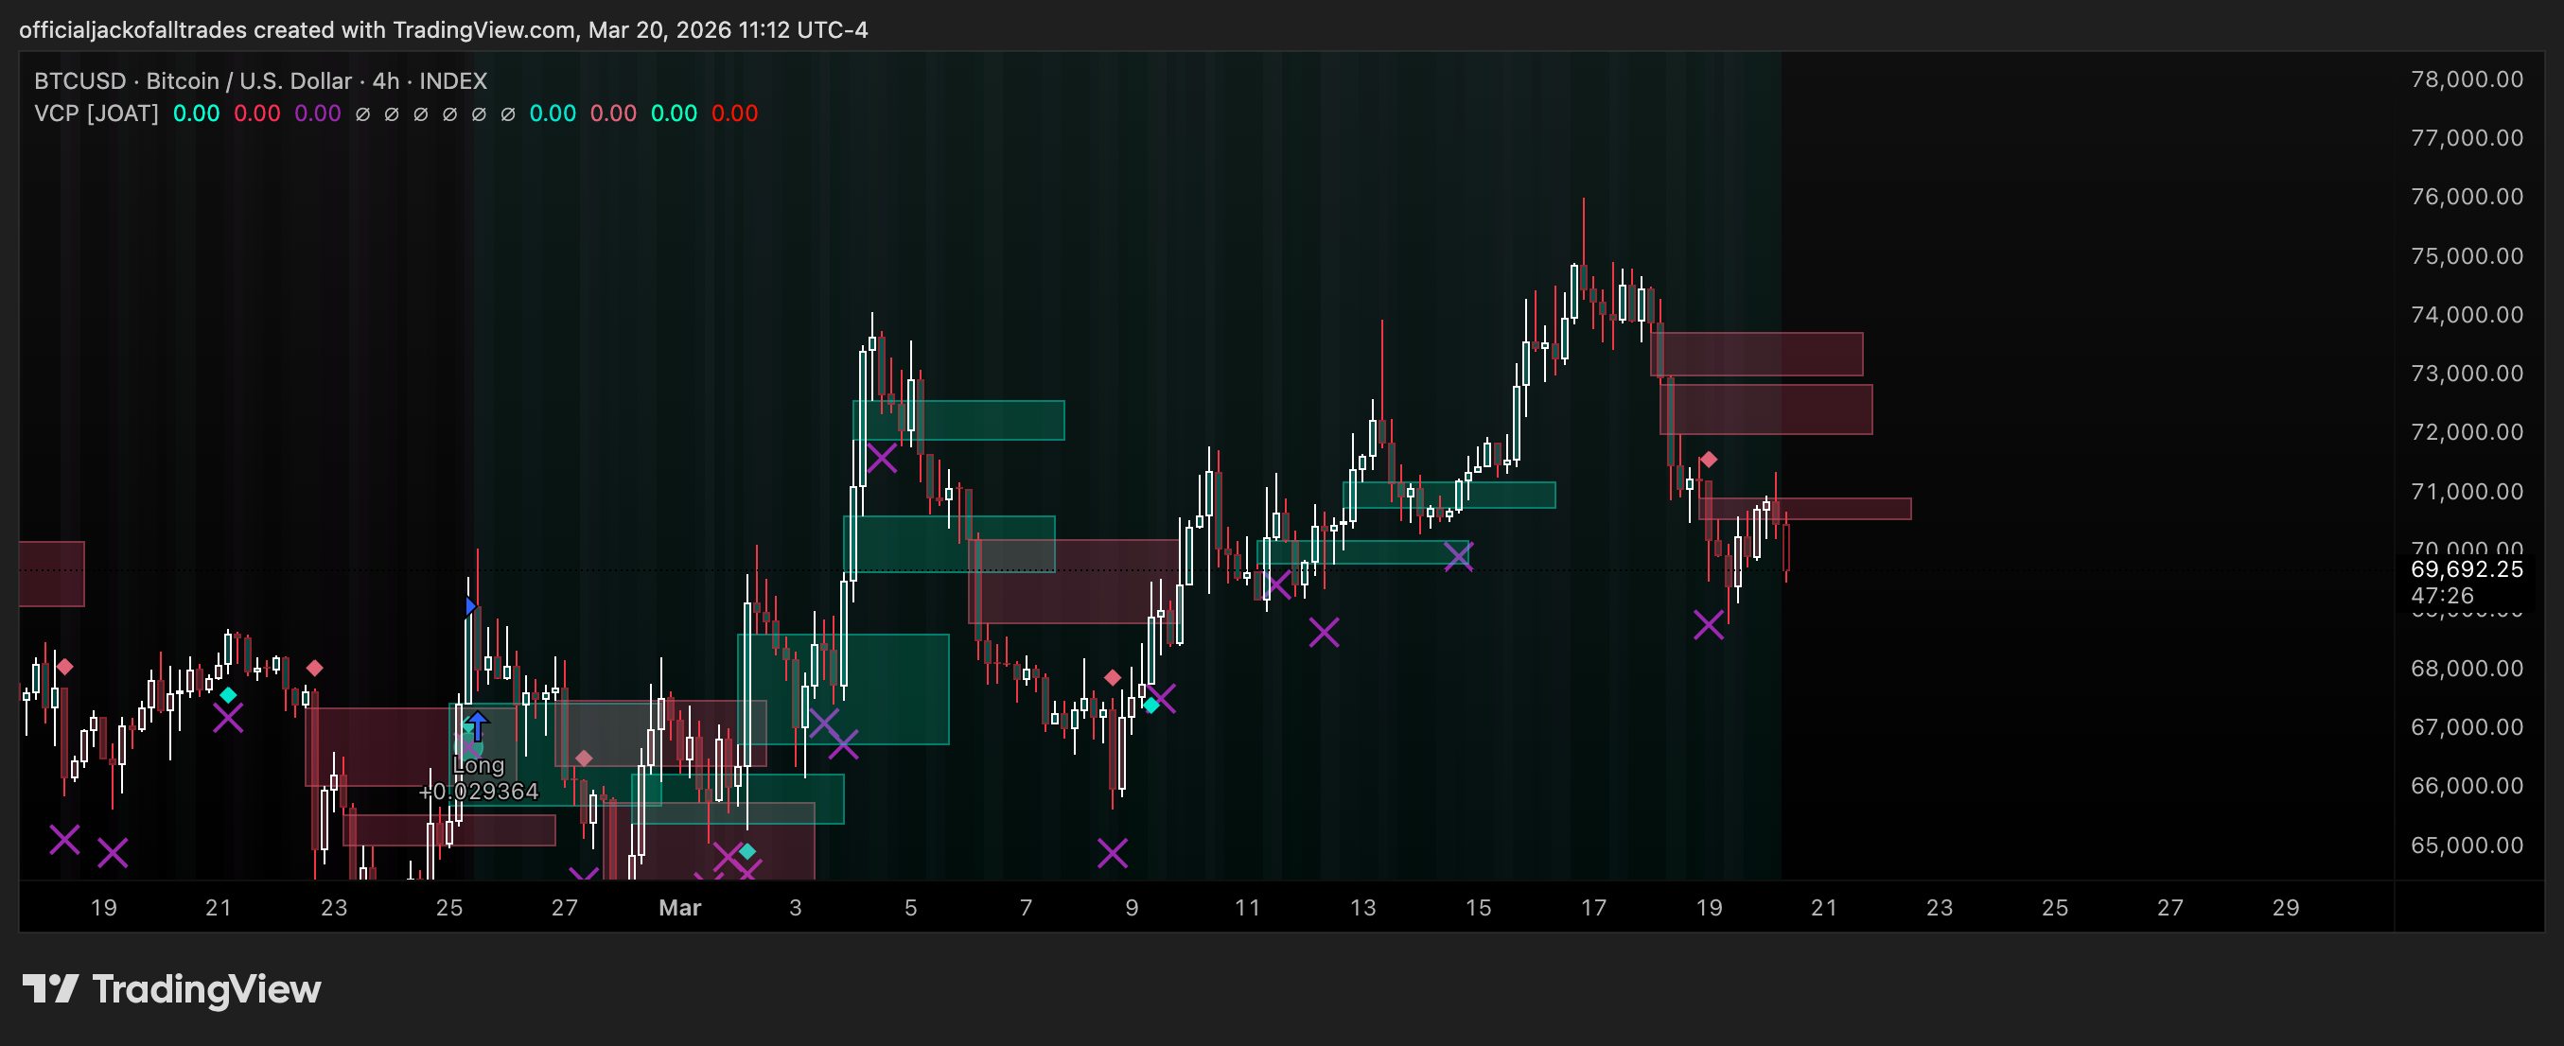This screenshot has height=1046, width=2564.
Task: Click the 78,000.00 price axis label
Action: click(2467, 79)
